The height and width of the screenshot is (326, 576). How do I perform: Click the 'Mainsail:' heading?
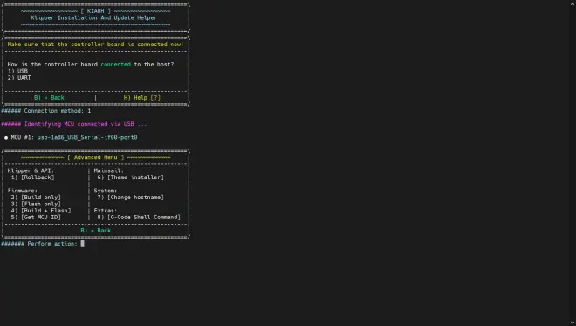point(109,170)
